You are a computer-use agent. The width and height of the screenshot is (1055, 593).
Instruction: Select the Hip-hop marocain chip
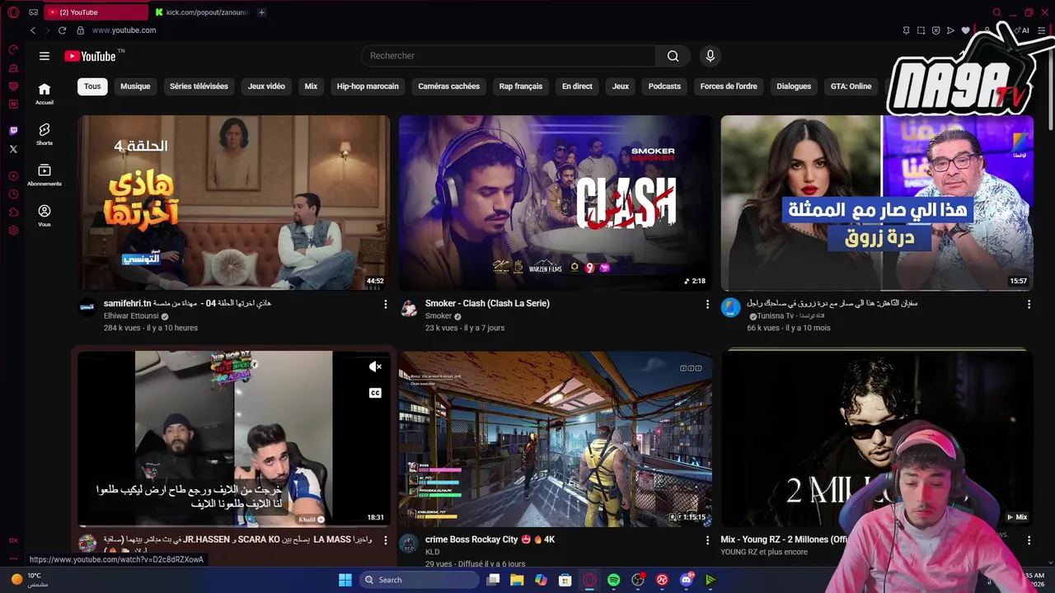(x=368, y=86)
